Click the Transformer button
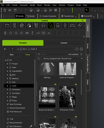 pos(67,16)
